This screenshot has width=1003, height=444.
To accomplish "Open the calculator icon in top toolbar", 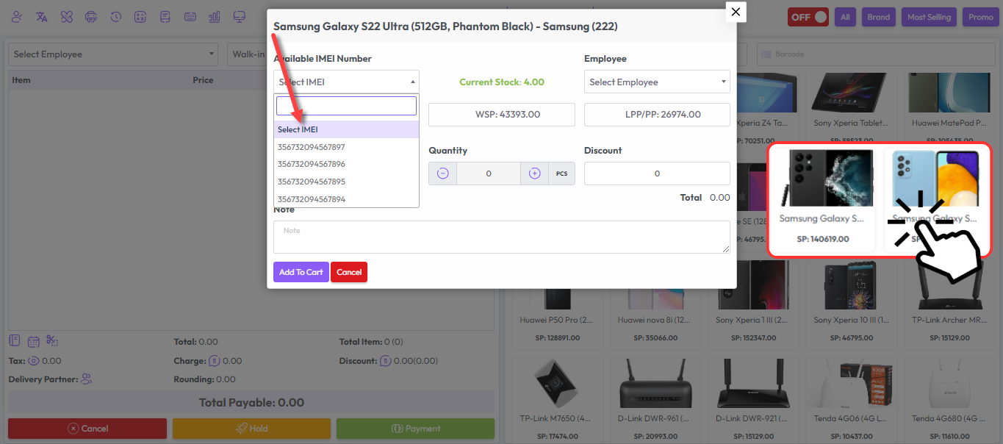I will pos(140,16).
